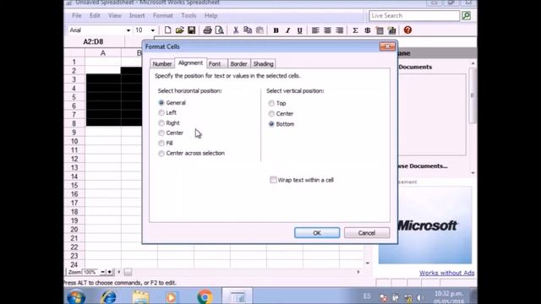The height and width of the screenshot is (304, 541).
Task: Click the active Works Spreadsheet taskbar button
Action: (x=238, y=296)
